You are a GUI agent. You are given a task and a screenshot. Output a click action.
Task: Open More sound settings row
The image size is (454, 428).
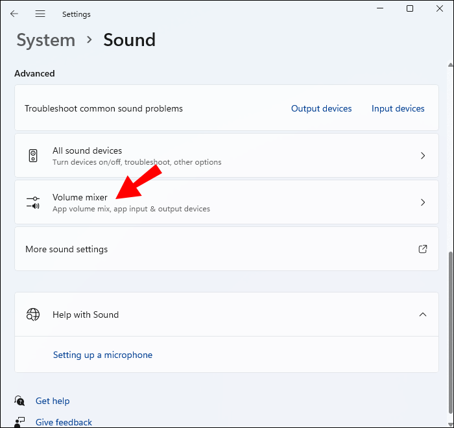tap(67, 249)
